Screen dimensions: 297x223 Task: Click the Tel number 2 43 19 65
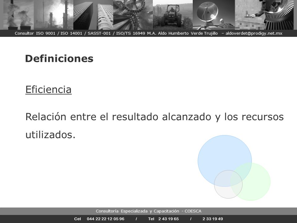(168, 219)
